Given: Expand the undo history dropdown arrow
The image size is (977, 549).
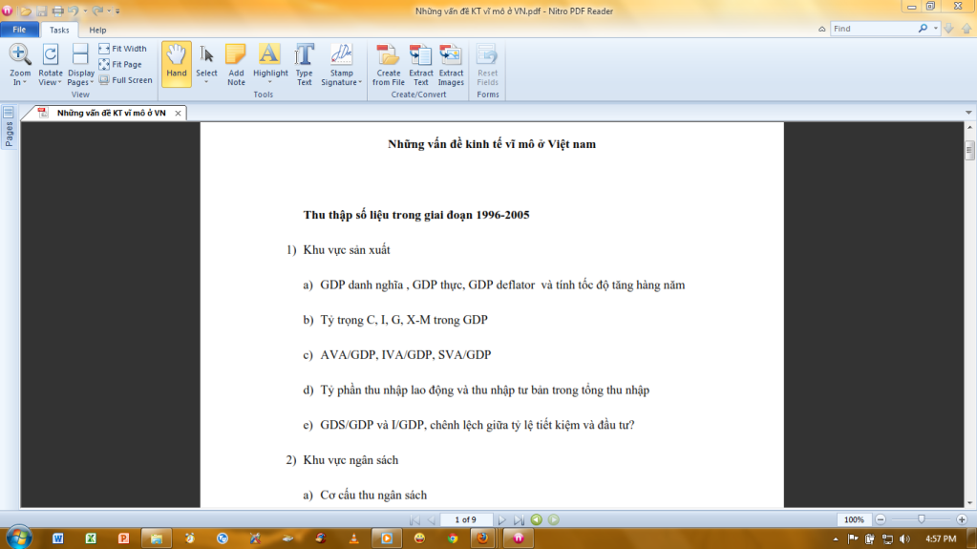Looking at the screenshot, I should pyautogui.click(x=85, y=11).
